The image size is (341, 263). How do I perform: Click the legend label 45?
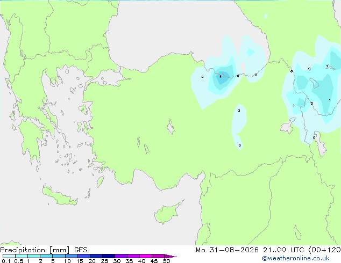pyautogui.click(x=154, y=261)
